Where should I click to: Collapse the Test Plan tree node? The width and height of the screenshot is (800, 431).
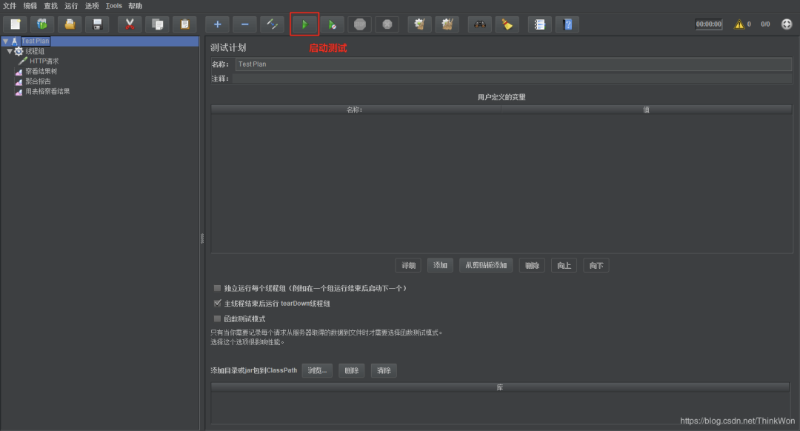coord(6,41)
